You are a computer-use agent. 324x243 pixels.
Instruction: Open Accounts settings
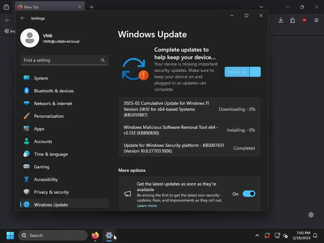tap(65, 141)
